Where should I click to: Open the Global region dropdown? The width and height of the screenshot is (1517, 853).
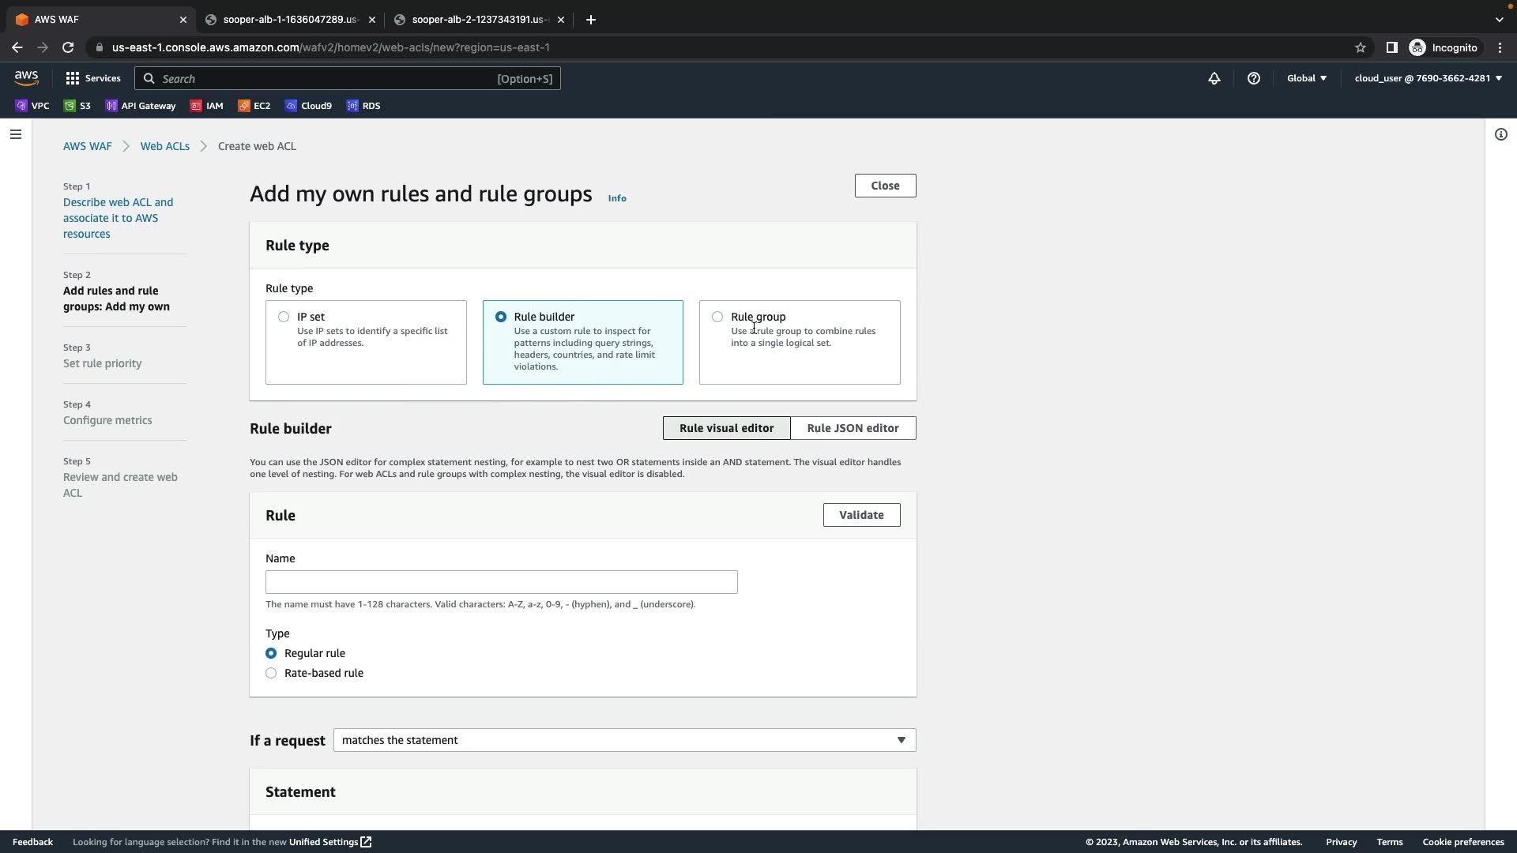point(1306,78)
